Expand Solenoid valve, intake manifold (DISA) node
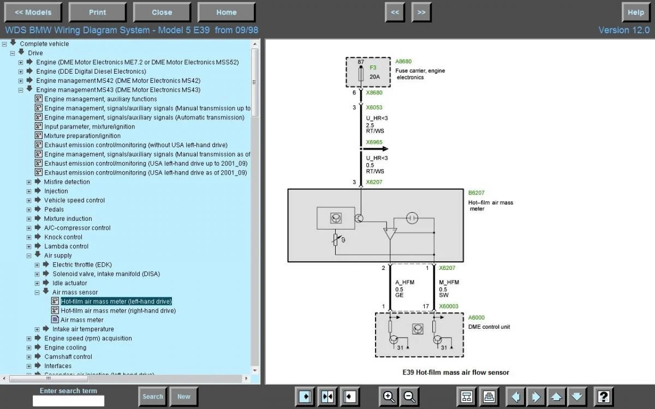Viewport: 655px width, 409px height. pos(37,274)
